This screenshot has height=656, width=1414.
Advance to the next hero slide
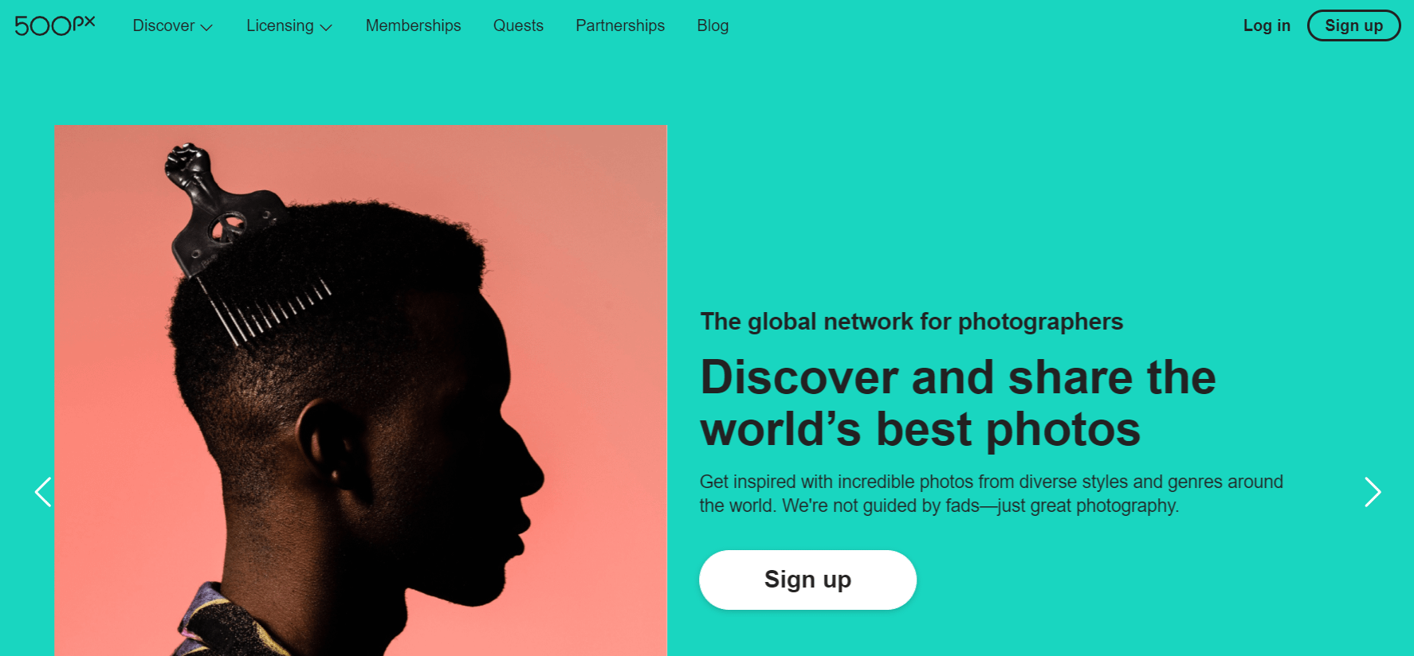pos(1373,492)
